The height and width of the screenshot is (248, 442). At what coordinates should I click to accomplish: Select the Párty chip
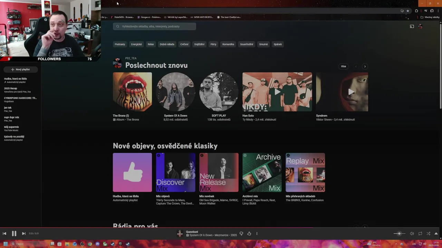(x=213, y=44)
